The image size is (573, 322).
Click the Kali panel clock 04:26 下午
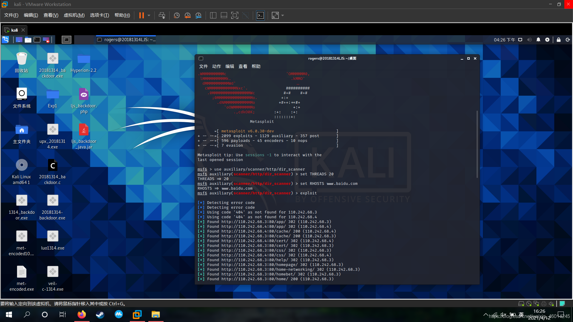pos(504,40)
